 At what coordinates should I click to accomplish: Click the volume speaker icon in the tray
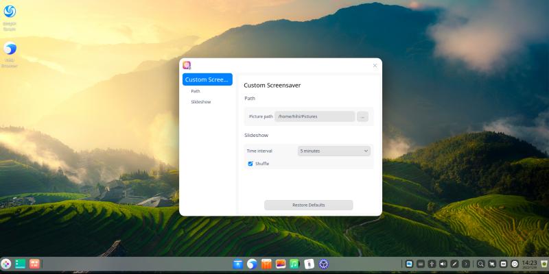[x=443, y=264]
